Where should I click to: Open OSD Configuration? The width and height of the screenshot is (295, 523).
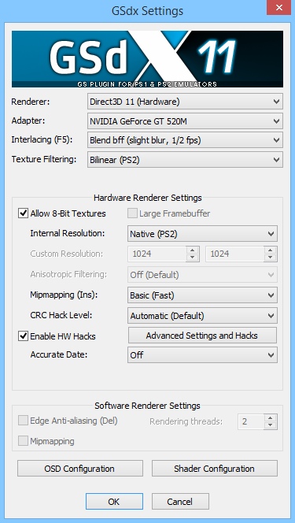coord(80,469)
